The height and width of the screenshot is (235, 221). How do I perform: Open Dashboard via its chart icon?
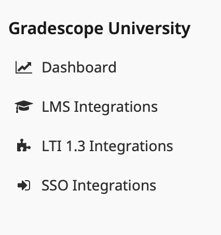[24, 67]
